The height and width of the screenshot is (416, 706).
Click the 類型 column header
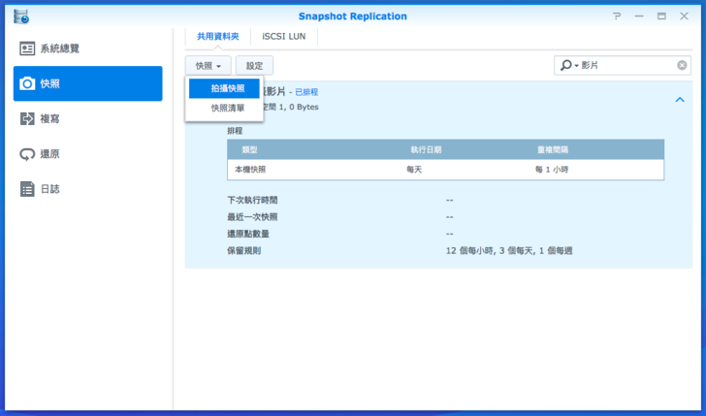249,149
